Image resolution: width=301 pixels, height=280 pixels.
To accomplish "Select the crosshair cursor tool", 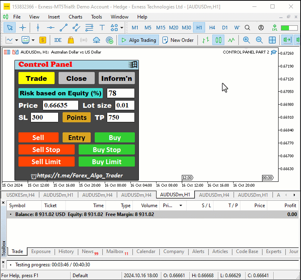I will point(22,28).
